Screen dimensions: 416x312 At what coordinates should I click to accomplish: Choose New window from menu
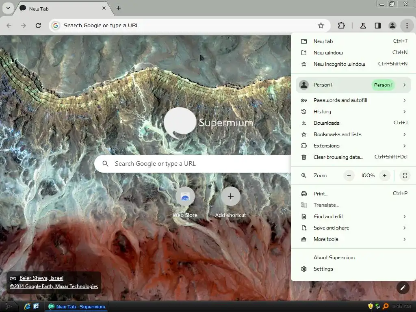coord(353,52)
